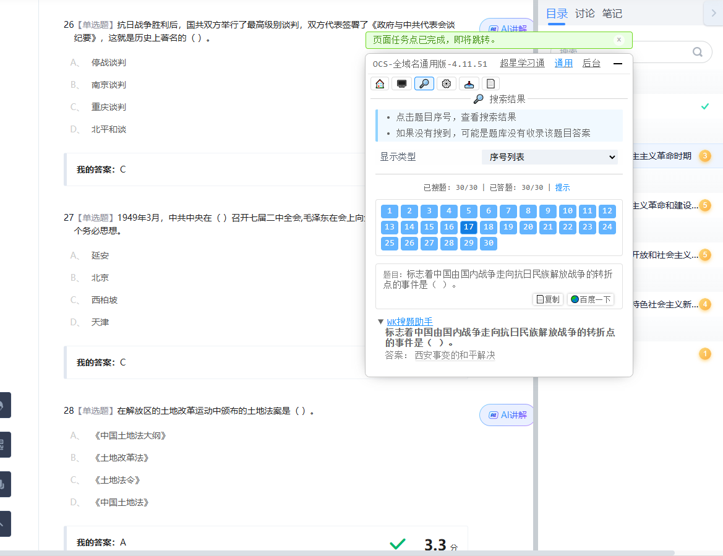Select the magnifier search icon in OCS toolbar

[x=424, y=83]
